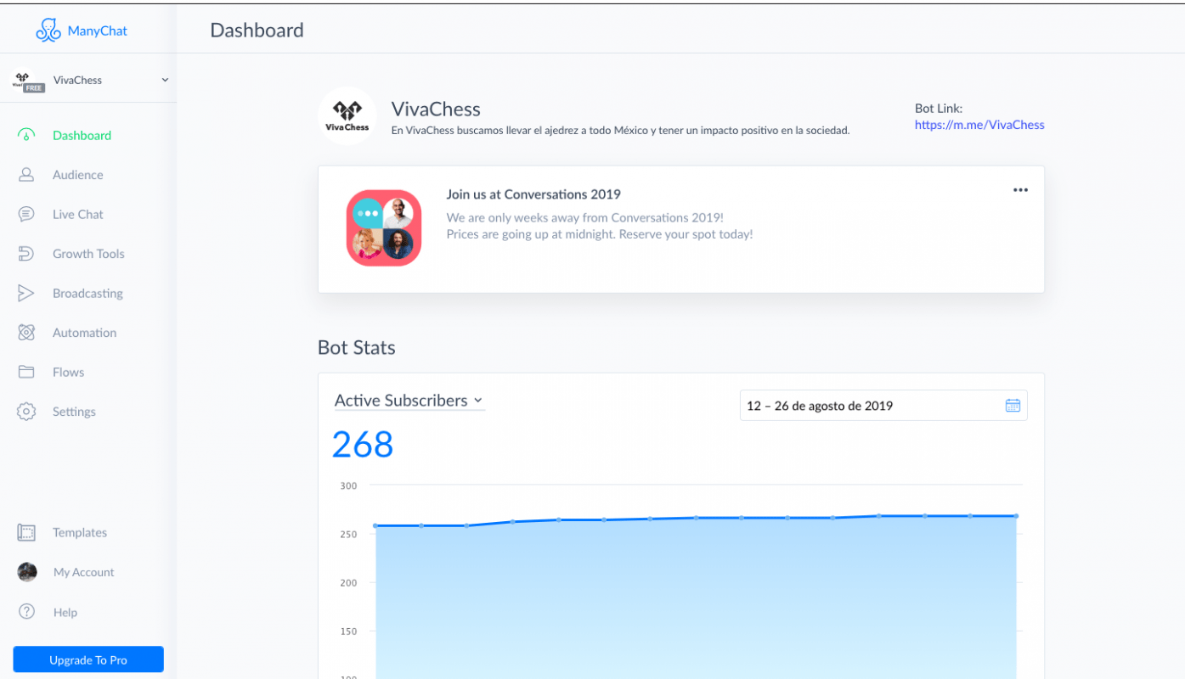This screenshot has width=1185, height=679.
Task: Click the En VivaChess buscamos page description text
Action: coord(620,131)
